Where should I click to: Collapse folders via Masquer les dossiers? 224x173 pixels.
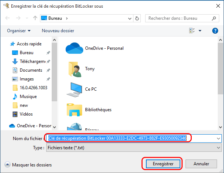click(28, 165)
